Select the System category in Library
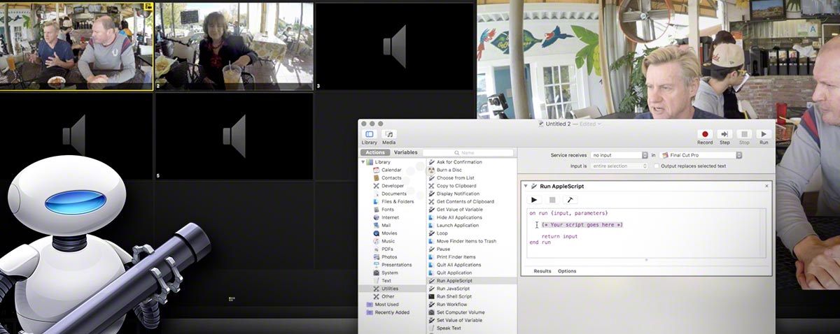This screenshot has height=334, width=840. pos(385,273)
